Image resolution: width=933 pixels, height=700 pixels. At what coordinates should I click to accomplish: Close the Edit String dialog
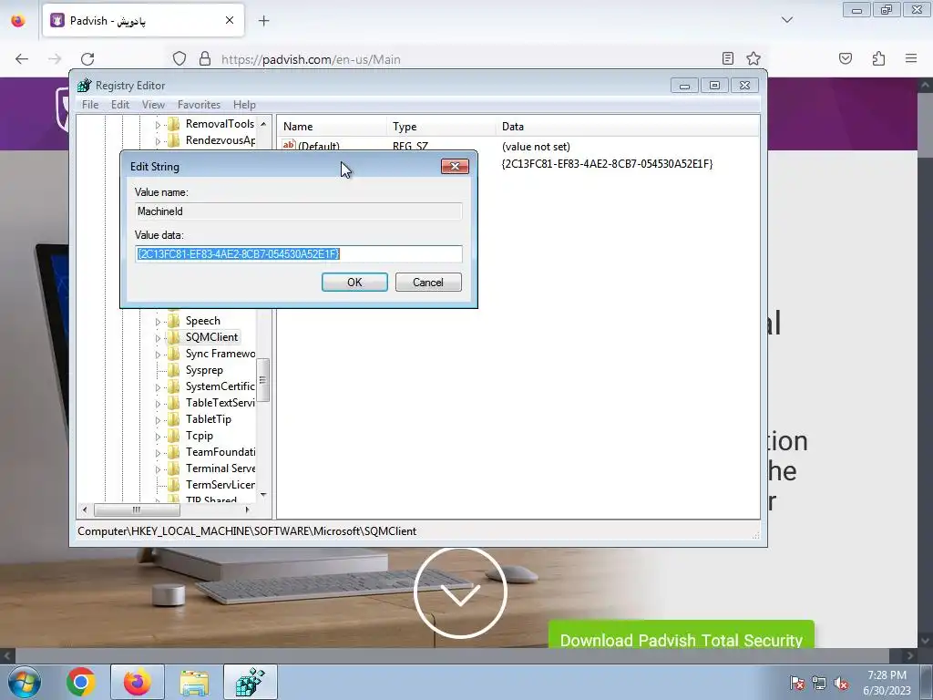pyautogui.click(x=455, y=166)
